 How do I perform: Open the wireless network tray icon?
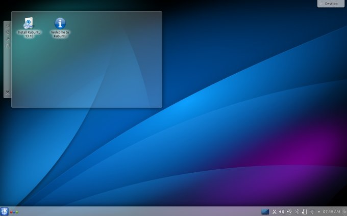(312, 212)
